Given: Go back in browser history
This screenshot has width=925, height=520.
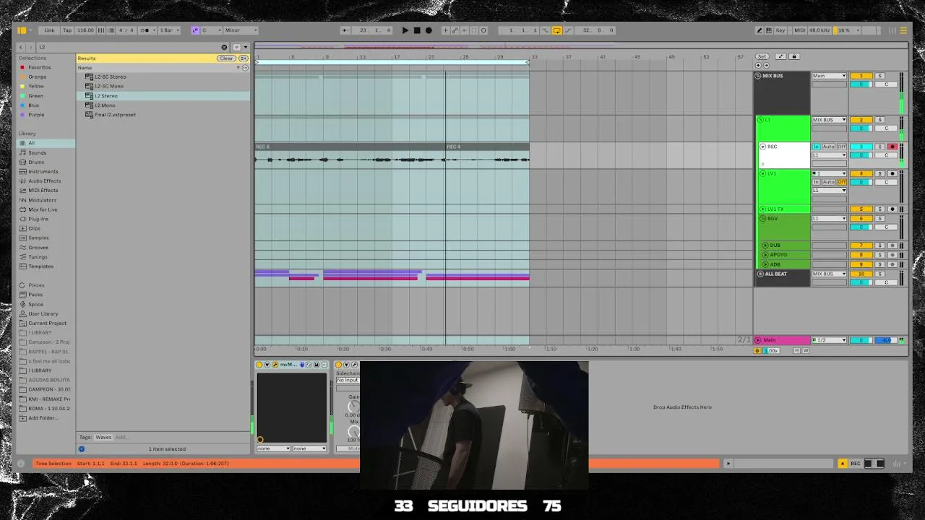Looking at the screenshot, I should click(x=22, y=47).
